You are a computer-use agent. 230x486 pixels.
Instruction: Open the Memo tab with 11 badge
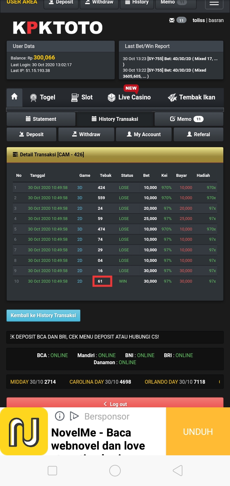[x=188, y=119]
